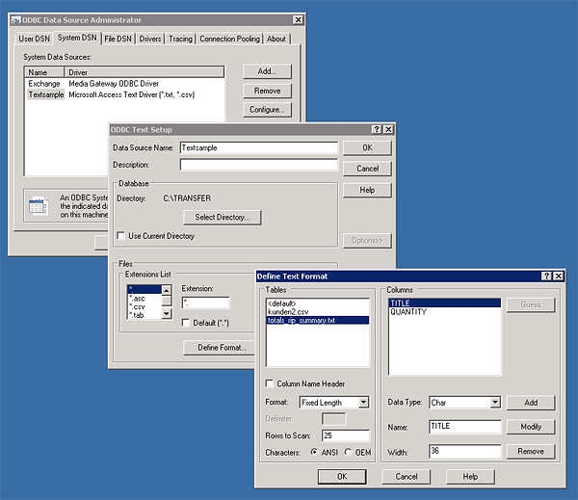
Task: Enable the Use Current Directory checkbox
Action: click(x=120, y=236)
